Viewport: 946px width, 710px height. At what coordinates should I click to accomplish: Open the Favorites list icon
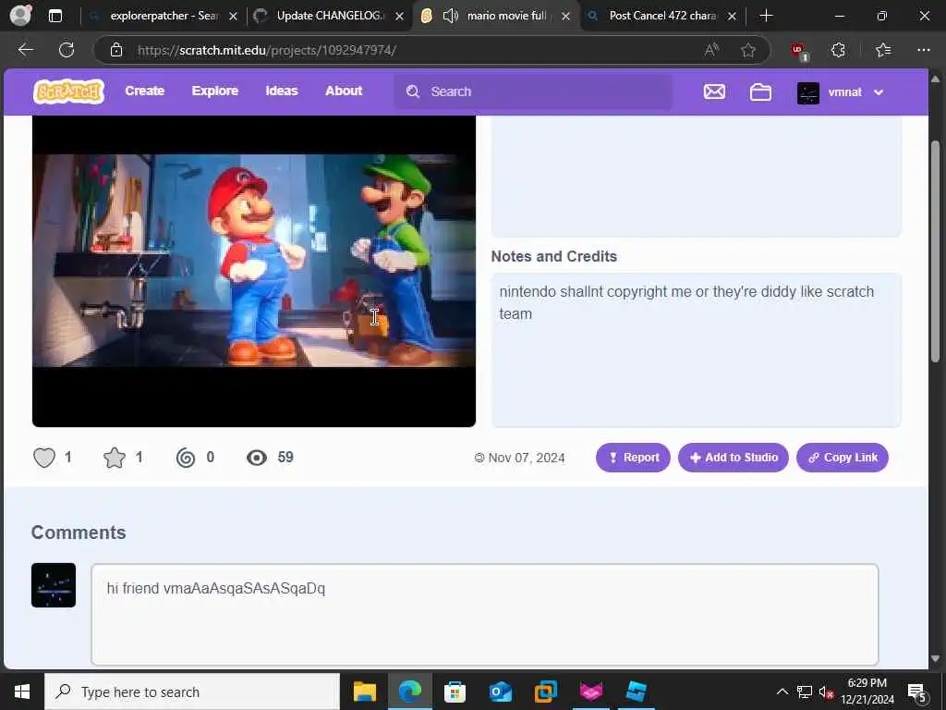[882, 50]
